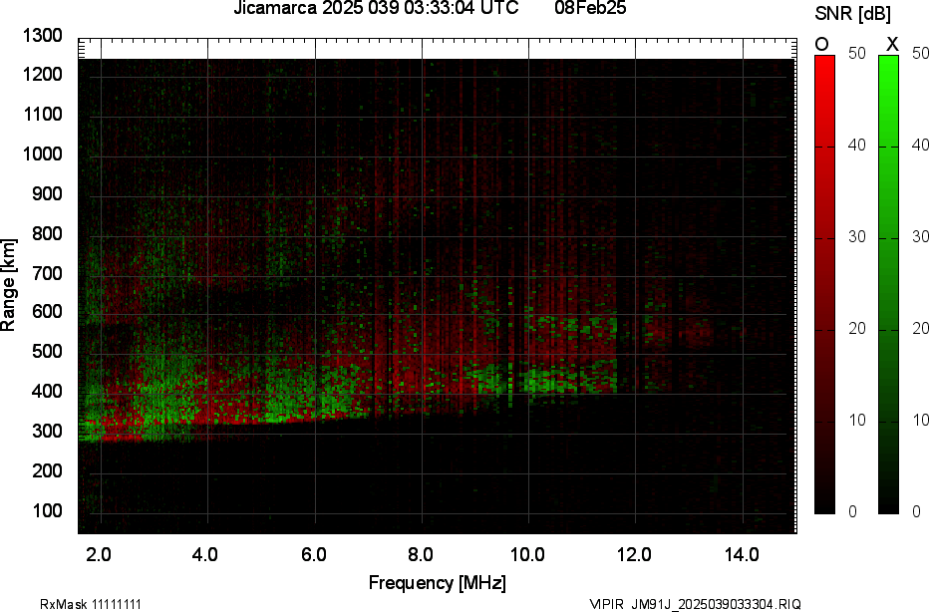Screen dimensions: 929x612
Task: Click the X label above green bar
Action: click(x=892, y=44)
